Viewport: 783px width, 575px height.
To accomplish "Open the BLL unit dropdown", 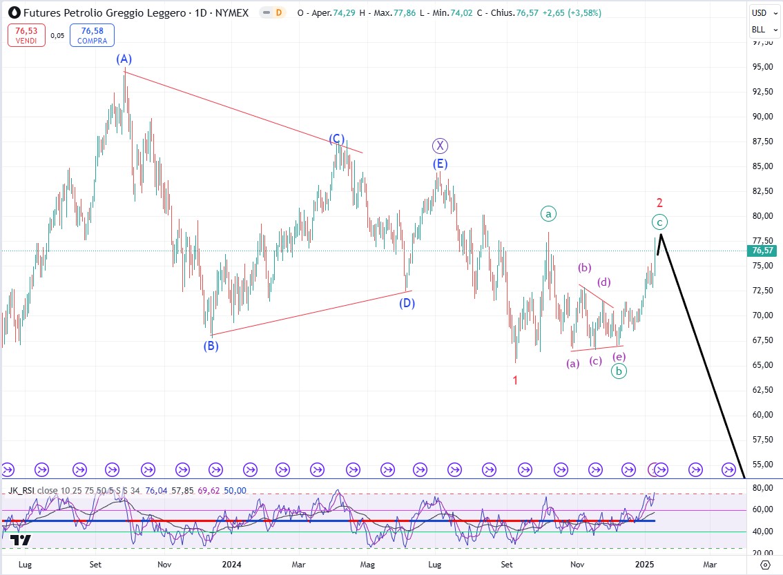I will pos(764,30).
